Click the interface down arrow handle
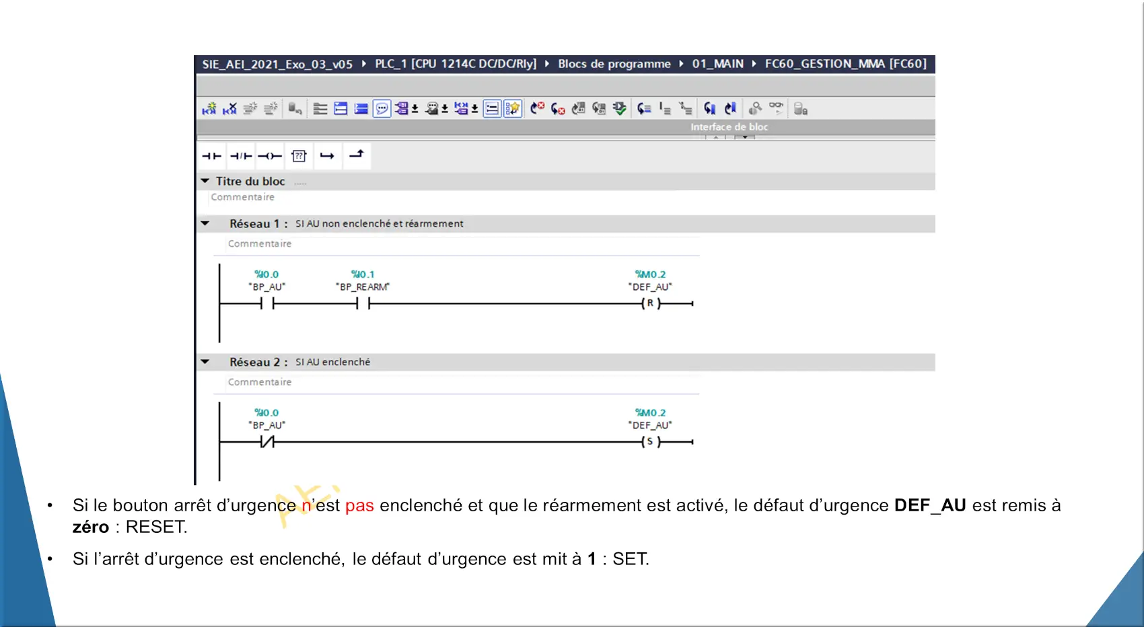 tap(745, 137)
